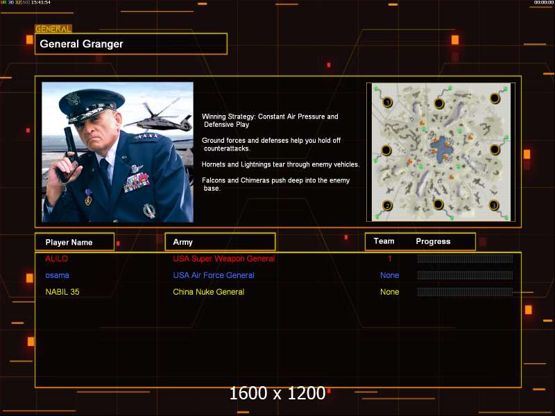Click the 'Hornets and Lightnings' tip line
Screen dimensions: 555x416
(x=280, y=164)
